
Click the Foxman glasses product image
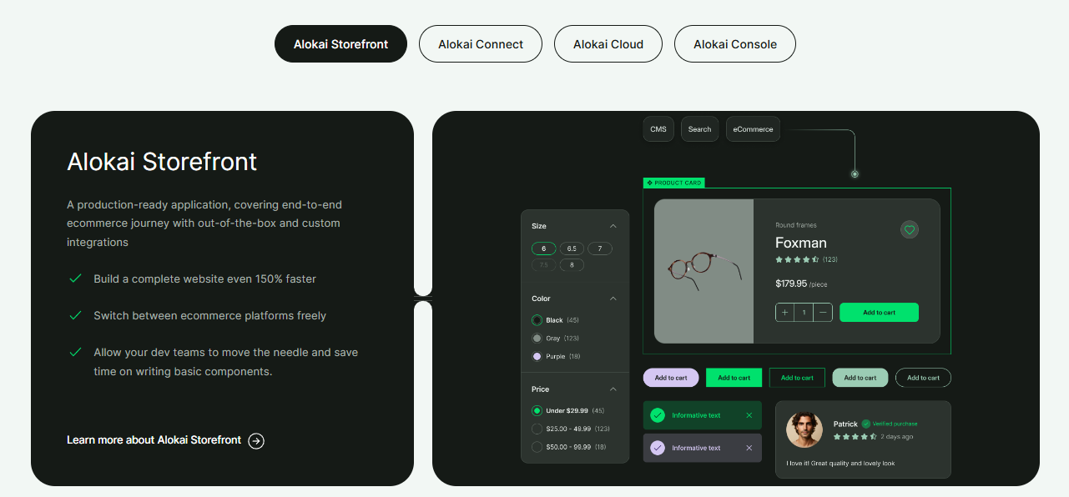pyautogui.click(x=703, y=270)
